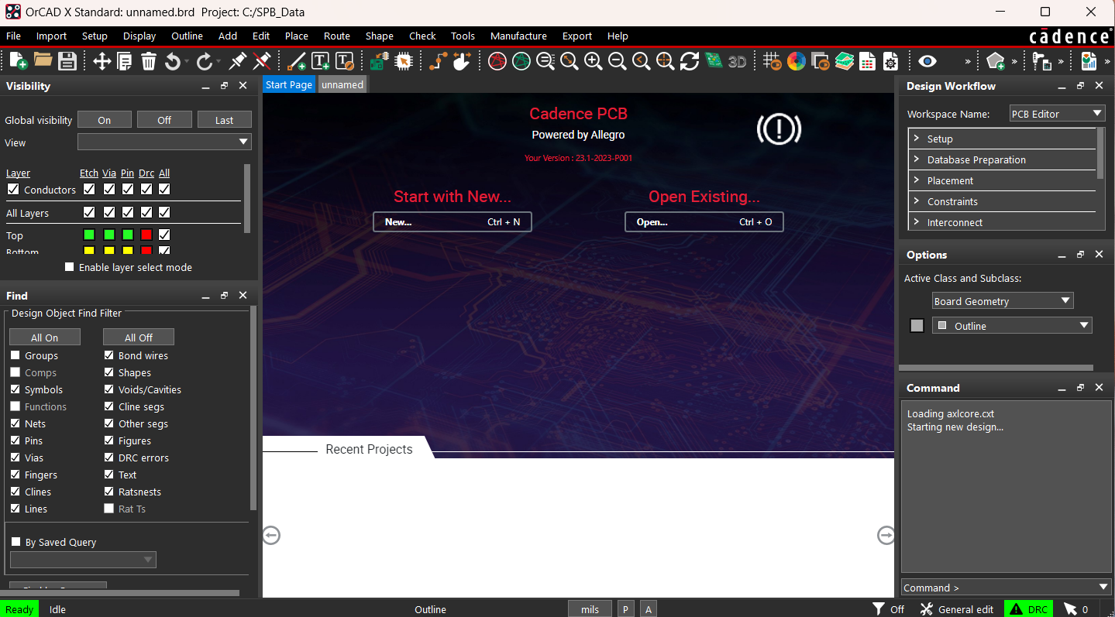Click the Unfix crossed pushpin icon
The height and width of the screenshot is (617, 1115).
pyautogui.click(x=262, y=61)
